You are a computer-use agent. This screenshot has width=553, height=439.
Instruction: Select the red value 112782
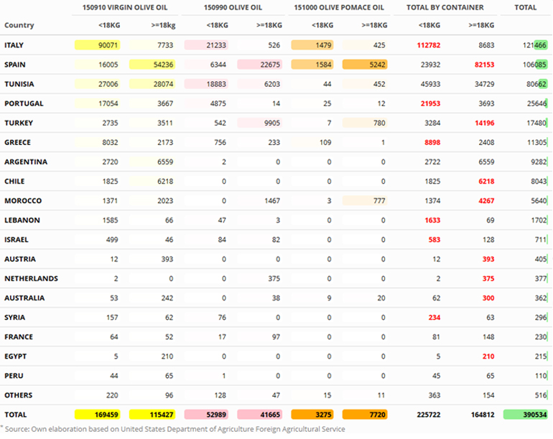tap(429, 45)
